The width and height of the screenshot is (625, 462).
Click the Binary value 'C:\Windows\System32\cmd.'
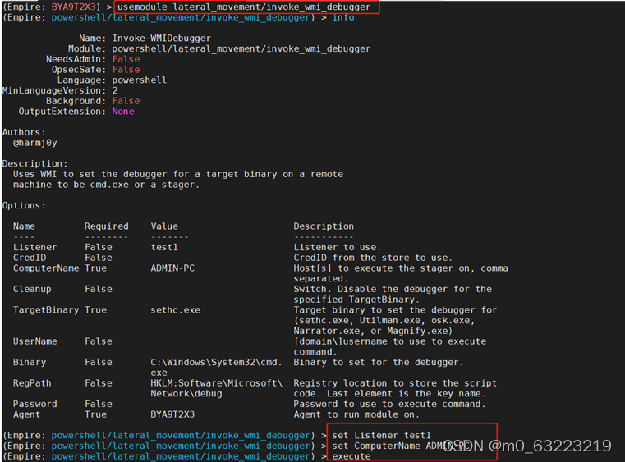point(217,362)
